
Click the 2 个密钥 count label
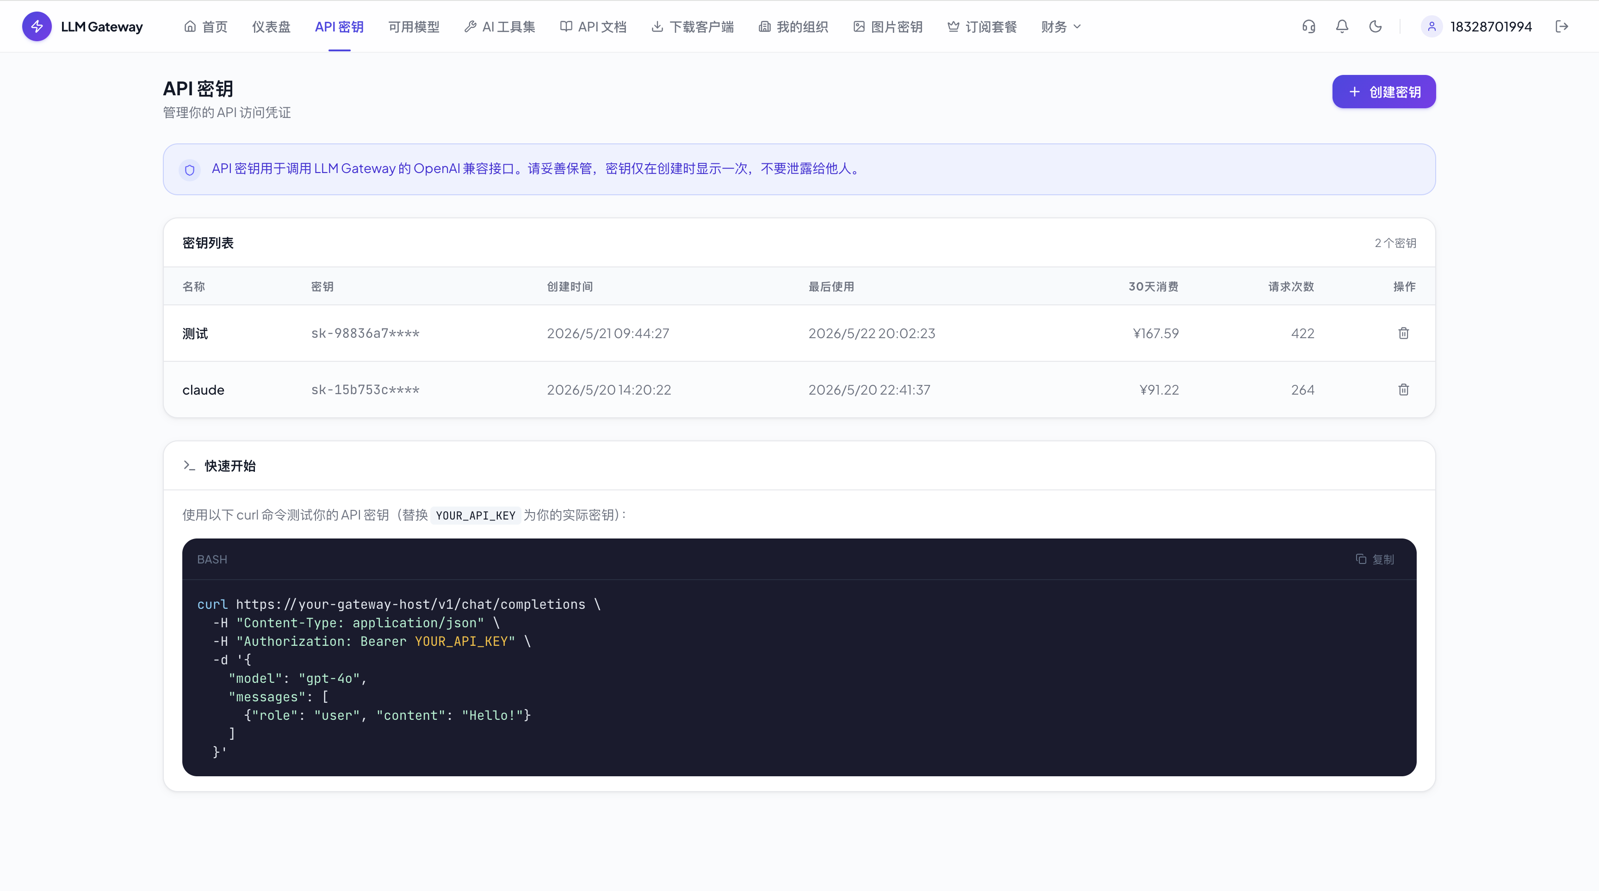1395,242
